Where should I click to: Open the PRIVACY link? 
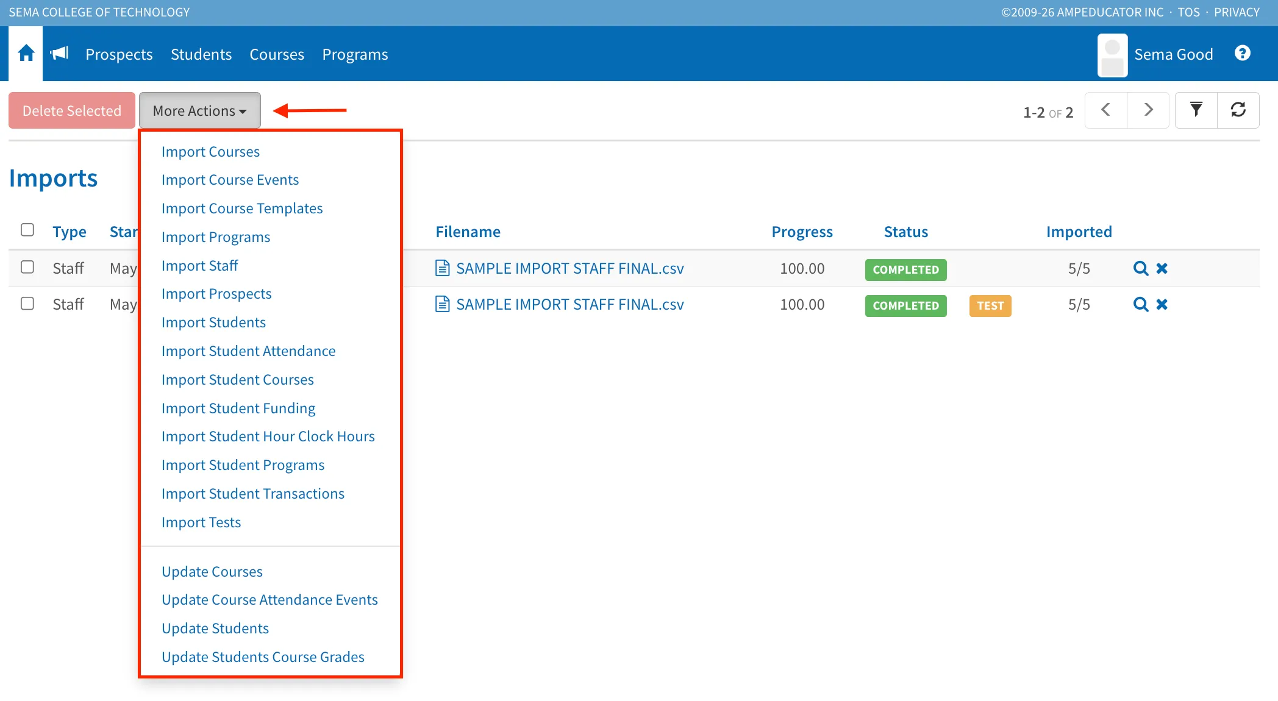click(x=1237, y=12)
